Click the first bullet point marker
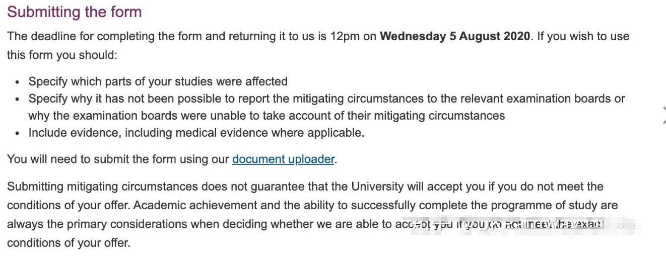666x268 pixels. (18, 82)
